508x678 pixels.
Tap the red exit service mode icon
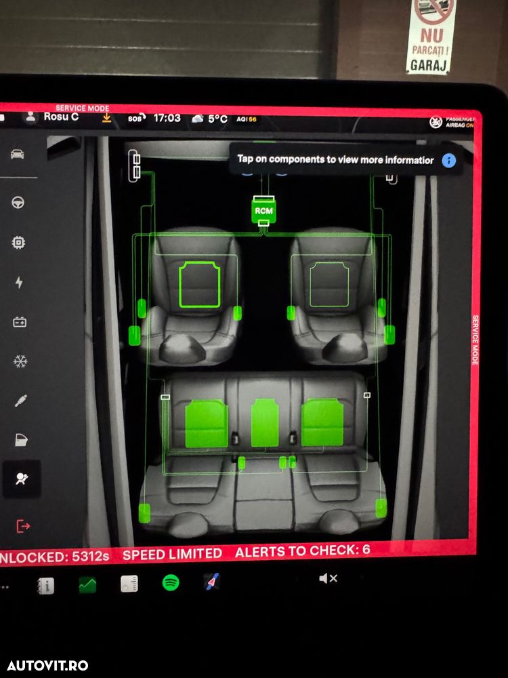[x=23, y=526]
